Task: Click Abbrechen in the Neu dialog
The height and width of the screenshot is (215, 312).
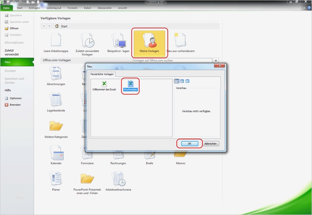Action: coord(211,143)
